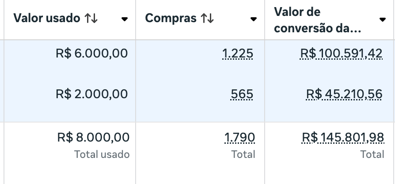Open the Compras column dropdown arrow

click(254, 19)
